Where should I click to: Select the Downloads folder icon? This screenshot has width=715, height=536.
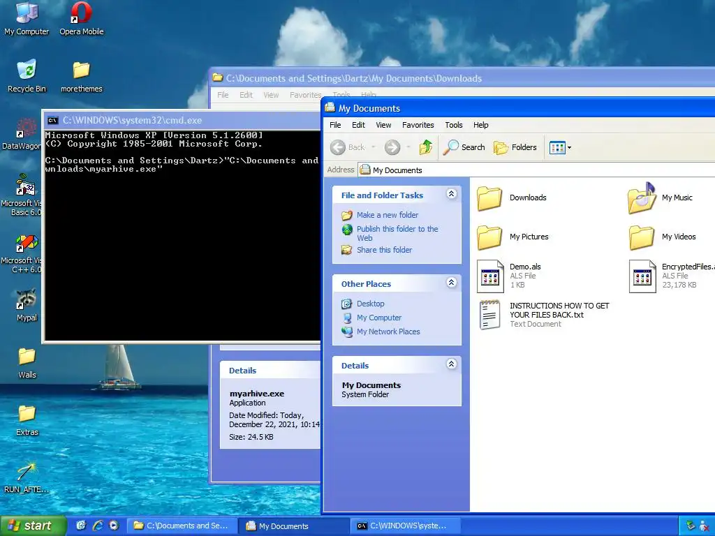pos(489,198)
